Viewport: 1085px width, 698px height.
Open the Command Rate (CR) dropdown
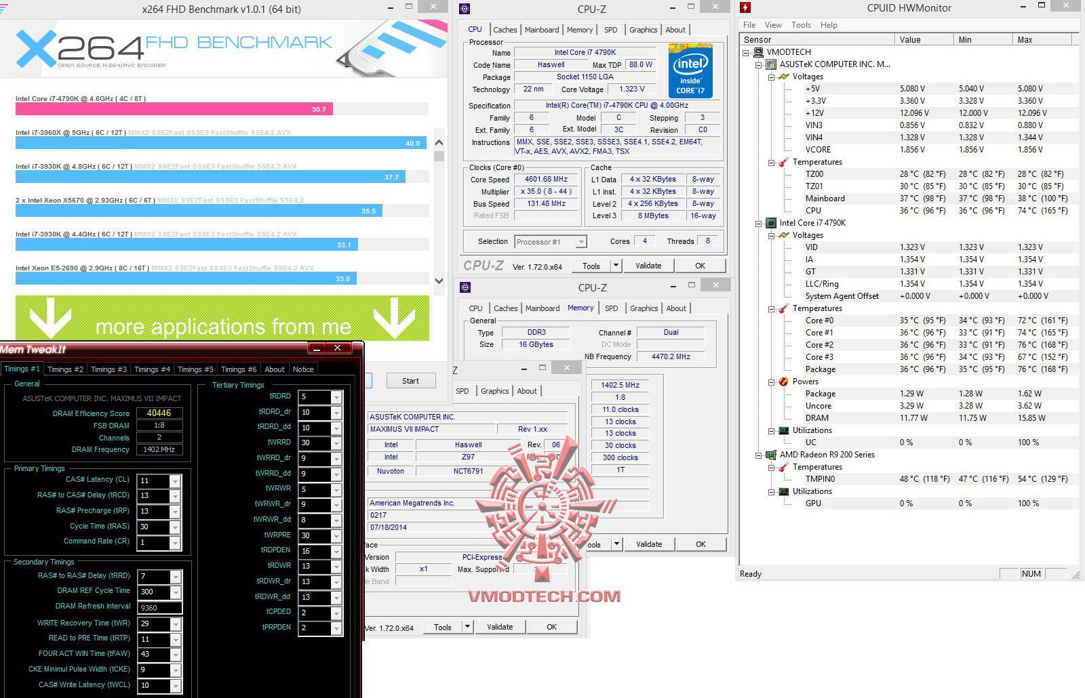[175, 543]
